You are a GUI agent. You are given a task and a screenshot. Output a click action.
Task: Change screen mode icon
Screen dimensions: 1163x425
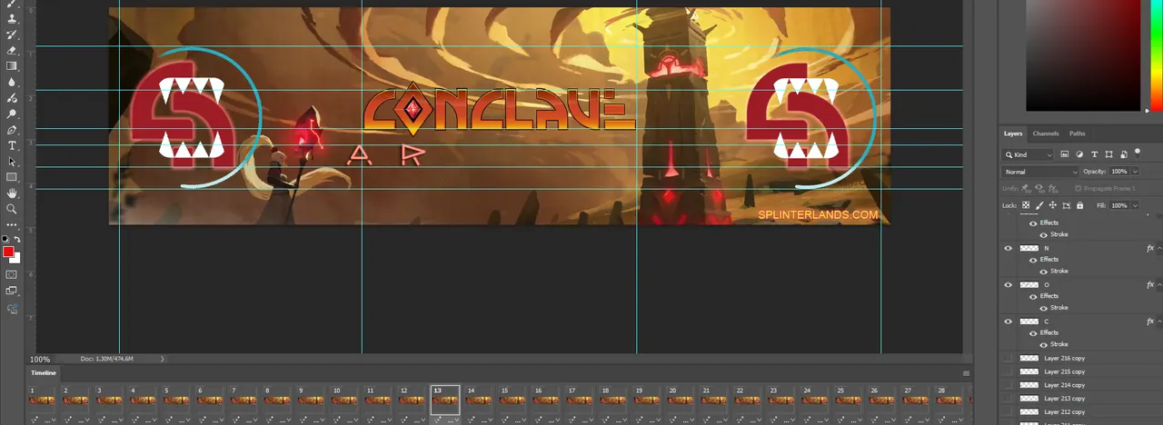click(x=12, y=291)
